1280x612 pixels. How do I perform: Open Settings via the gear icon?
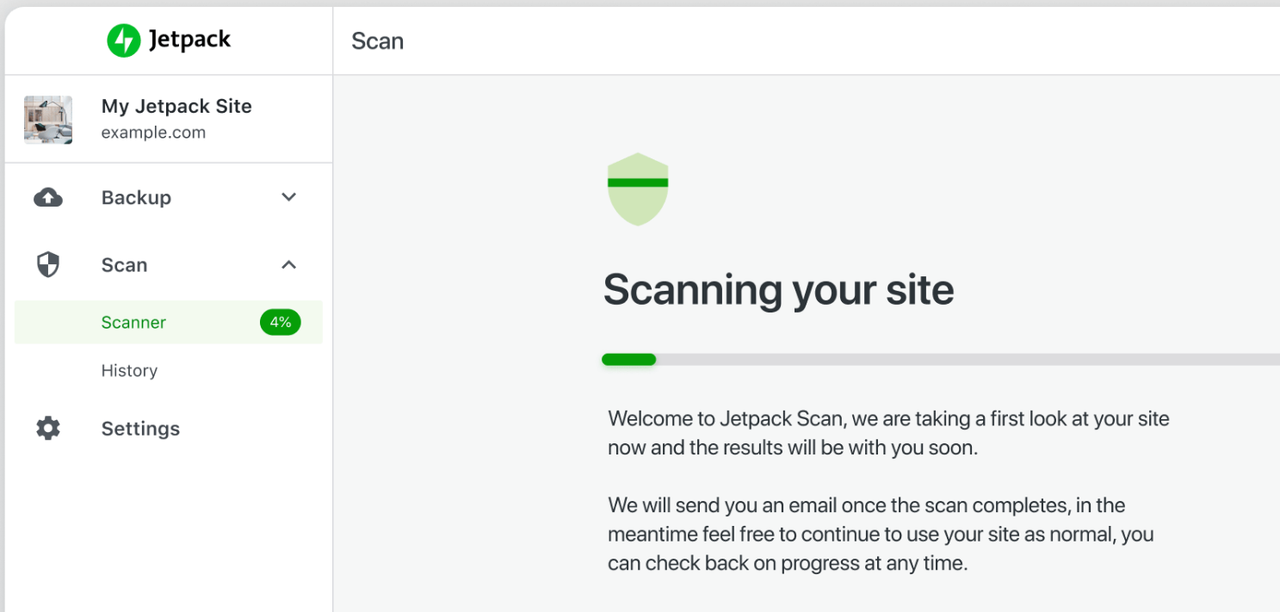pos(47,428)
